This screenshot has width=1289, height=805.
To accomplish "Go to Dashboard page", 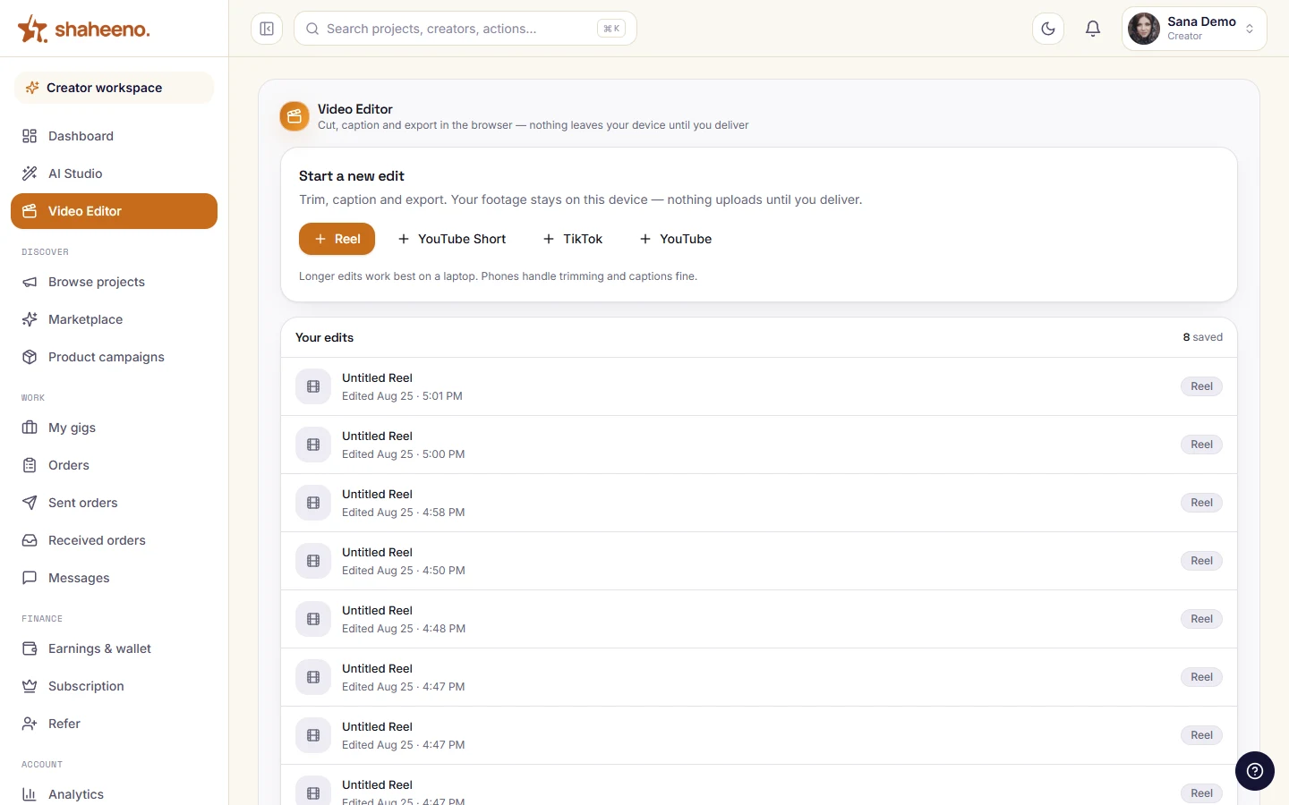I will pos(114,136).
